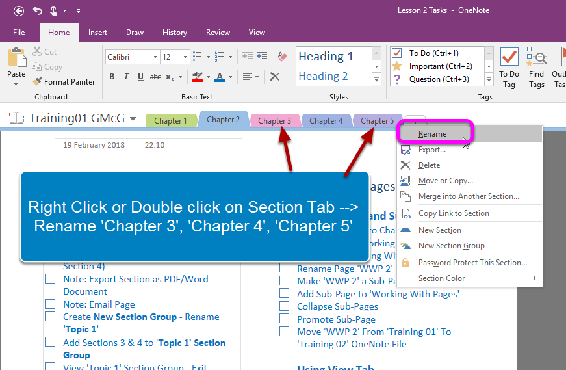Expand the Styles gallery
Screen dimensions: 566x370
tap(376, 80)
